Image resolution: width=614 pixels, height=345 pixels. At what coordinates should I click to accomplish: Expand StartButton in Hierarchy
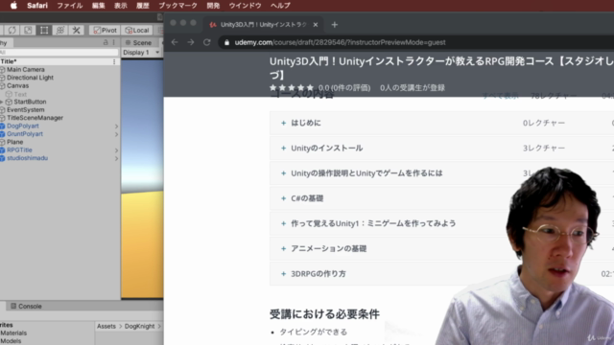point(2,102)
